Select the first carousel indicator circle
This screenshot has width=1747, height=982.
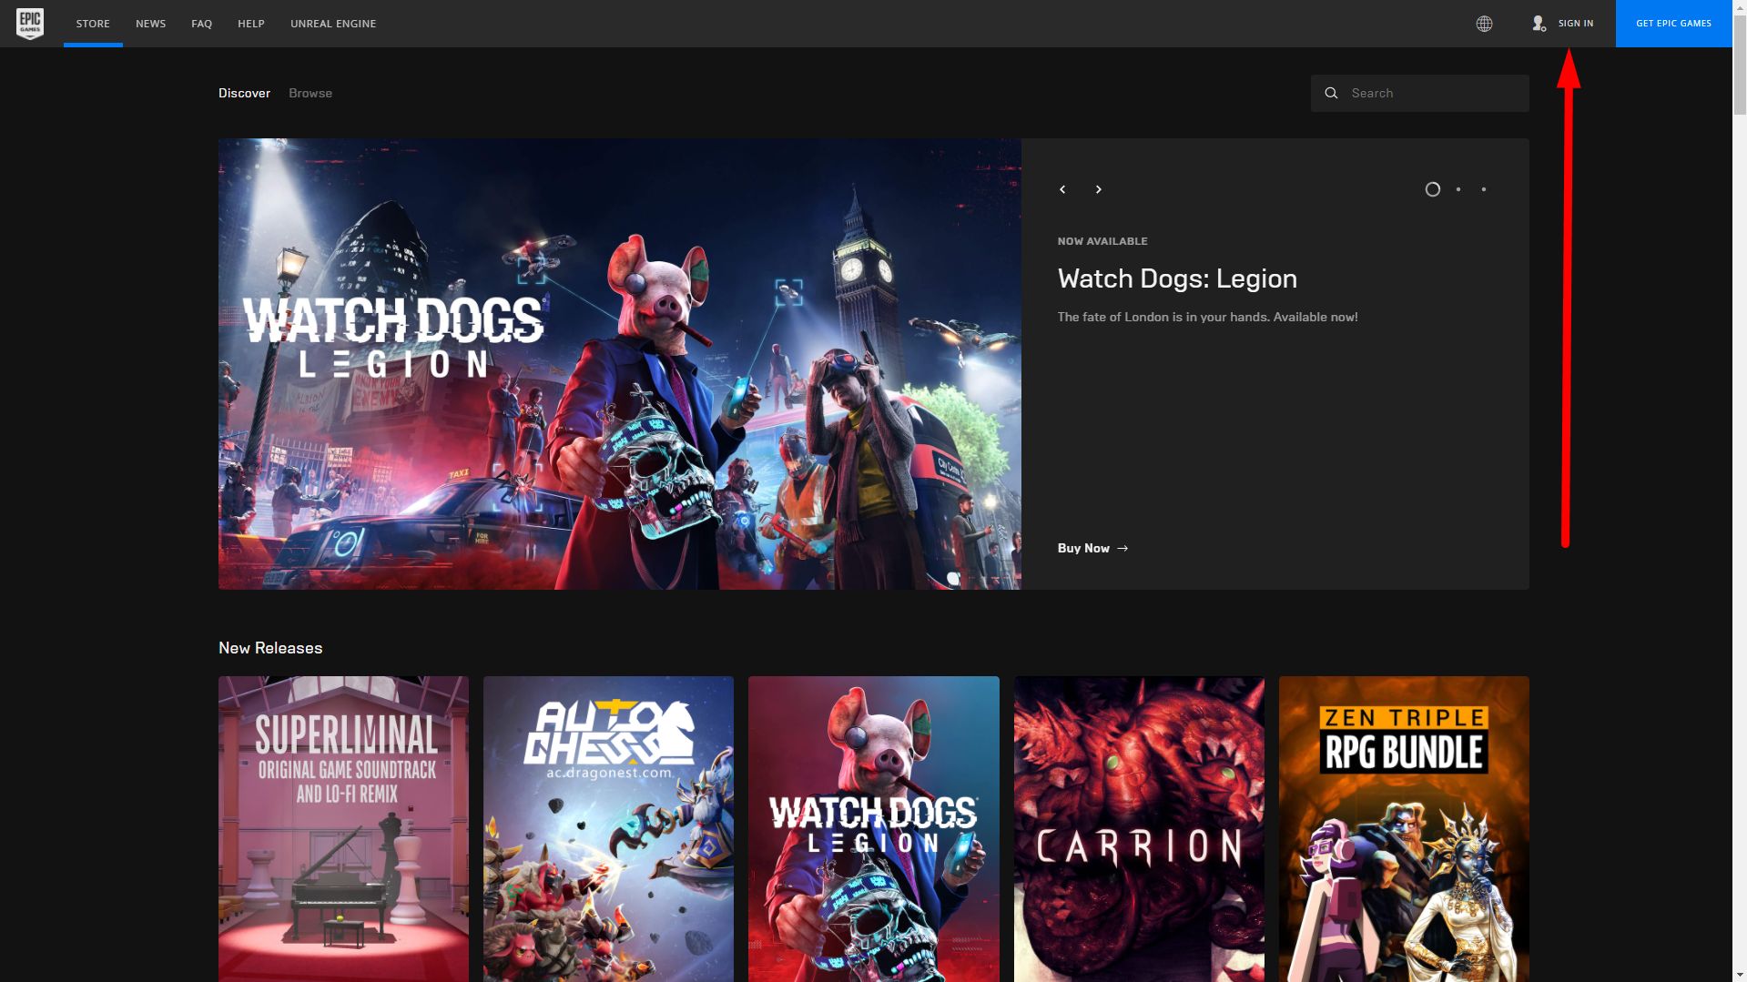pos(1432,189)
